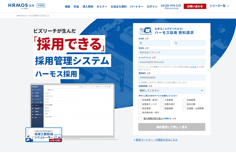Image resolution: width=236 pixels, height=153 pixels.
Task: Focus the 姓 name field
Action: point(154,43)
